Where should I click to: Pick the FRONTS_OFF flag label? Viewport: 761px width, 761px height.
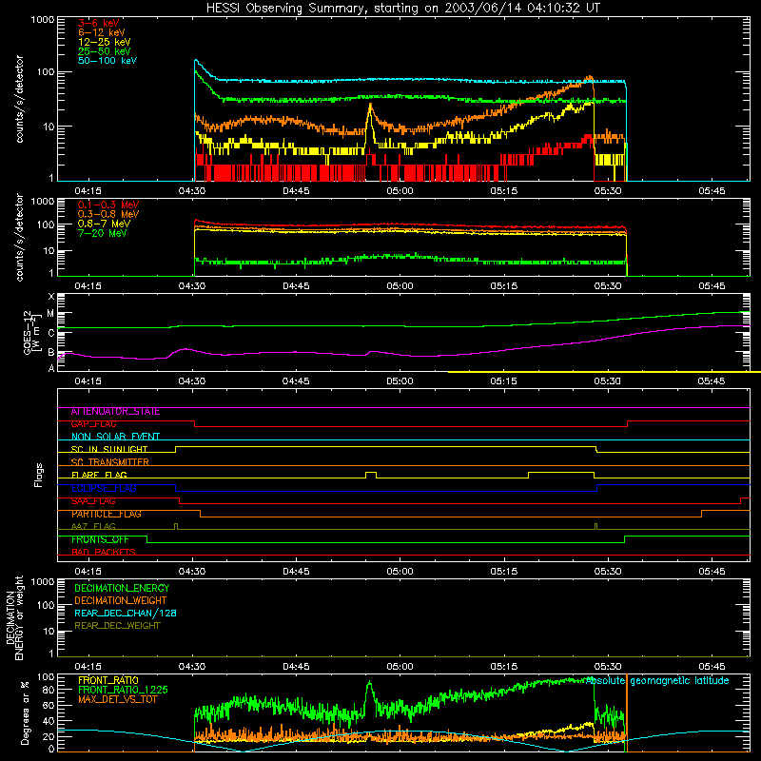coord(100,539)
